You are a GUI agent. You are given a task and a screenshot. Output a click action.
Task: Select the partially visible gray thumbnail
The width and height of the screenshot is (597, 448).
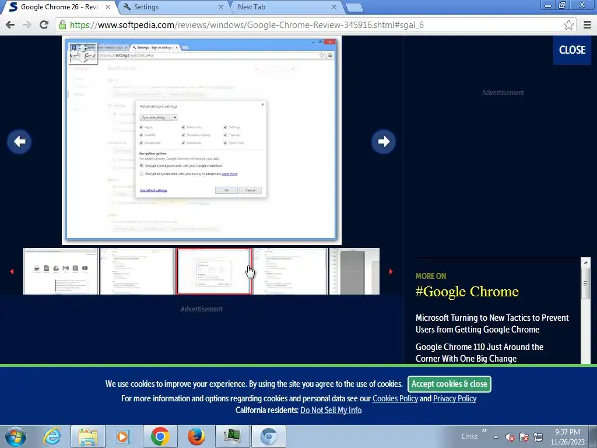[x=354, y=271]
